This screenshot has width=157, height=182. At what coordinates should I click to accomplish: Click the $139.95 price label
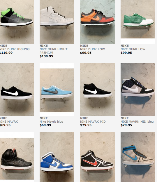coord(46,56)
